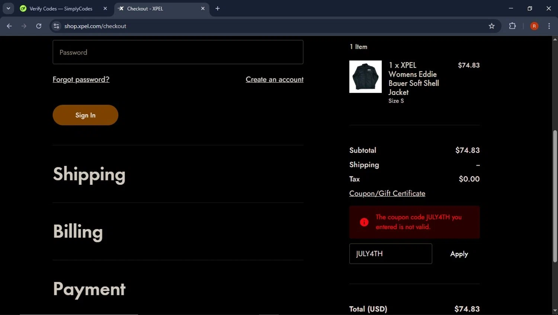Screen dimensions: 558x315
Task: Click the '1 Item' cart count text
Action: pyautogui.click(x=359, y=47)
